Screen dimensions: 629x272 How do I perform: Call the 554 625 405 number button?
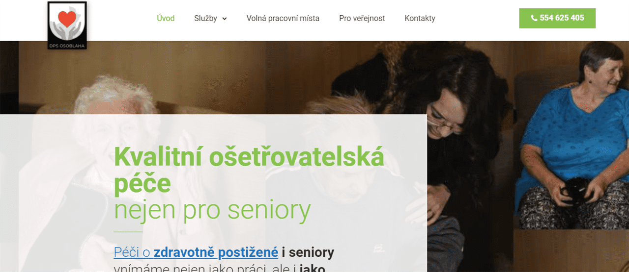coord(557,18)
